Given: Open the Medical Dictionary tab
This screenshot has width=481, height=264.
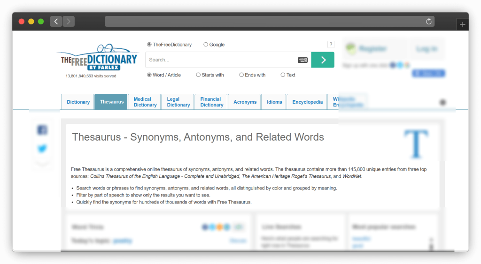Looking at the screenshot, I should (x=145, y=102).
